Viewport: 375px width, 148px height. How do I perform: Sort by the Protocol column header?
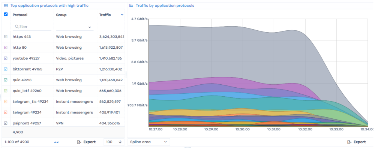click(20, 15)
